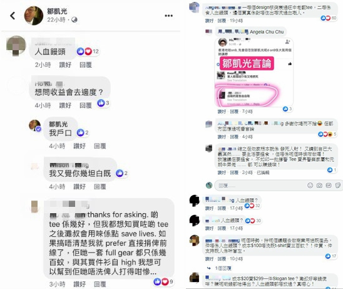
Task: Click the reply input field 回覆
Action: (x=260, y=186)
